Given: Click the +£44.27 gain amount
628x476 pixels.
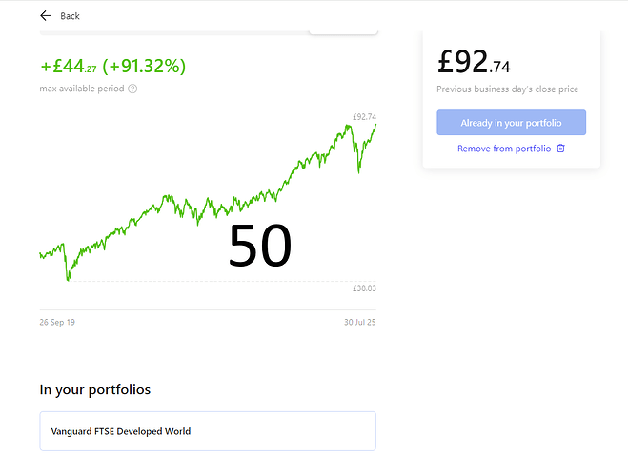Looking at the screenshot, I should 69,67.
